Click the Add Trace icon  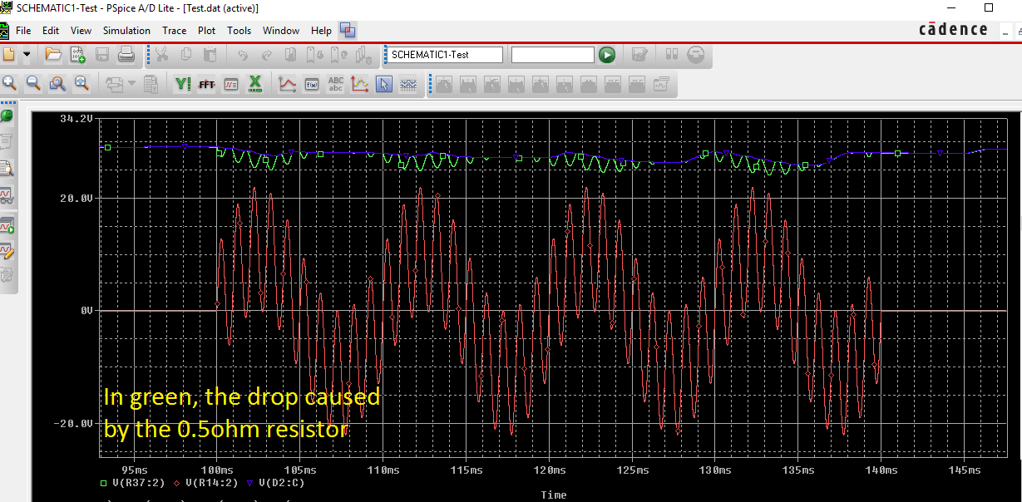coord(288,84)
